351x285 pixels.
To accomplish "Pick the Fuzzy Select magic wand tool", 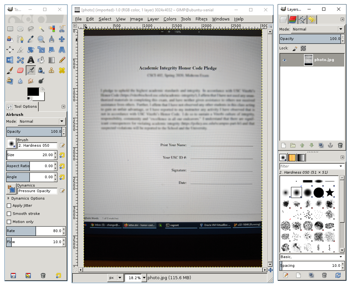I will 41,29.
